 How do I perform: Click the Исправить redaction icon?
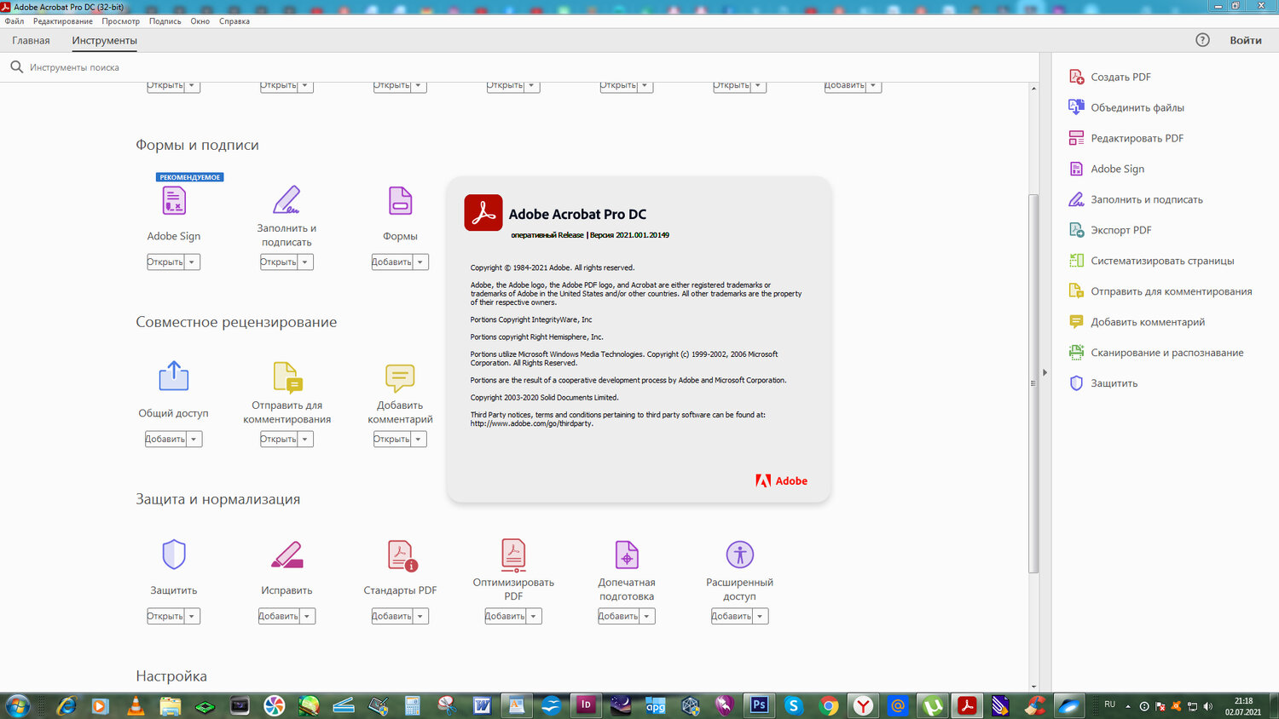point(286,555)
